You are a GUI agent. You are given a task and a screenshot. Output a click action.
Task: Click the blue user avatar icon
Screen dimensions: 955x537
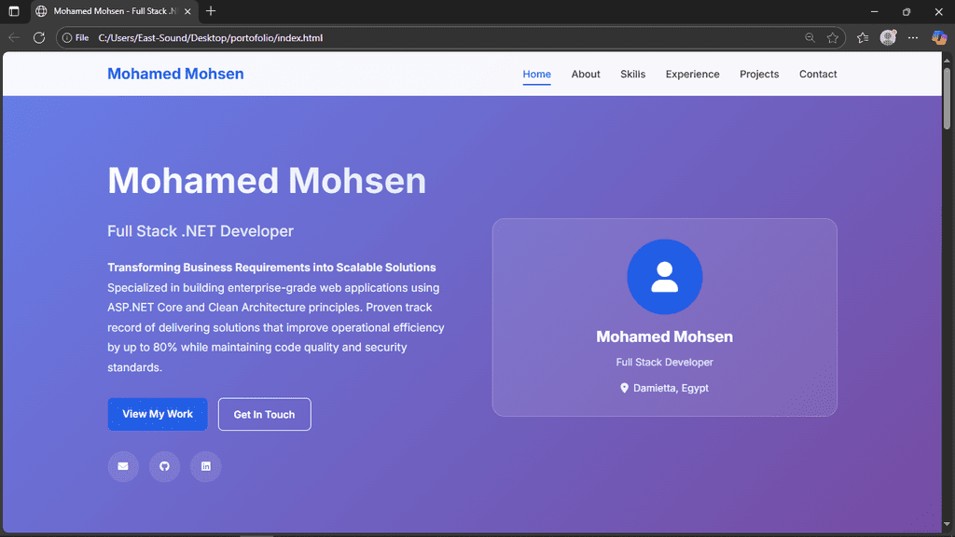[664, 277]
